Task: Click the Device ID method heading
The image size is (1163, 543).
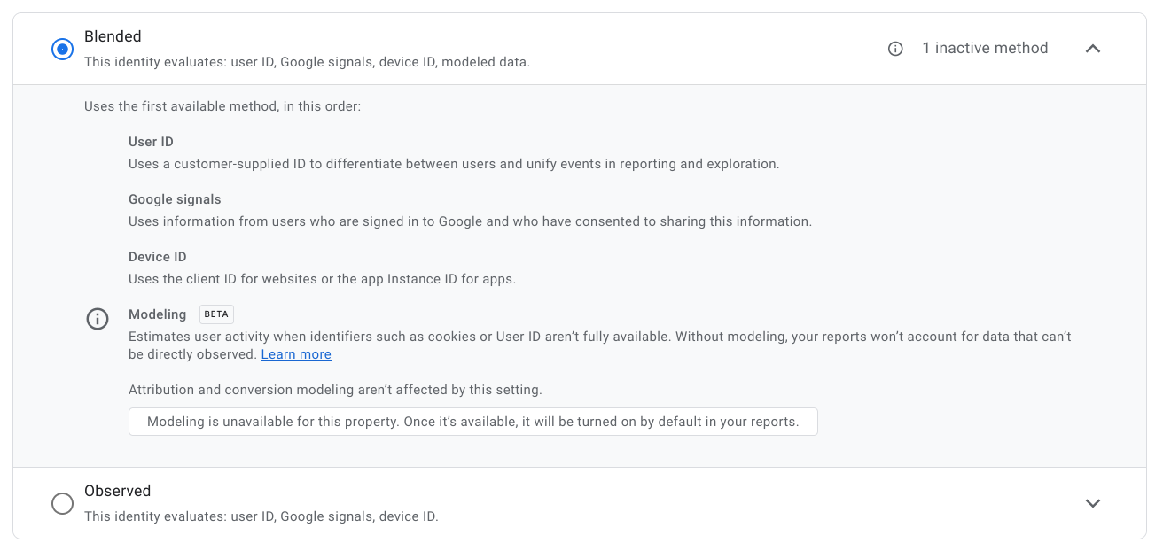Action: [157, 257]
